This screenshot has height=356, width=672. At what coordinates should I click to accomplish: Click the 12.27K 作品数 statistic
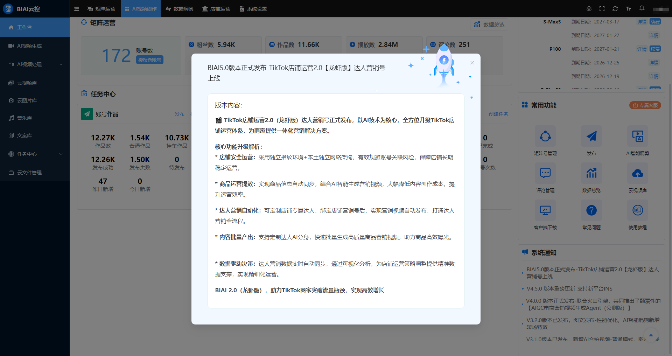click(103, 141)
